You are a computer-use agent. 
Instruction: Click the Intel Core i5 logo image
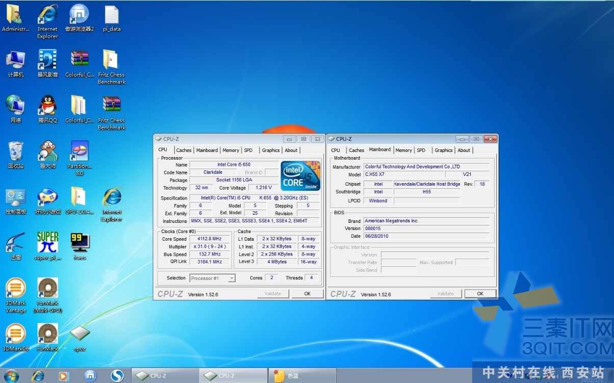tap(300, 176)
